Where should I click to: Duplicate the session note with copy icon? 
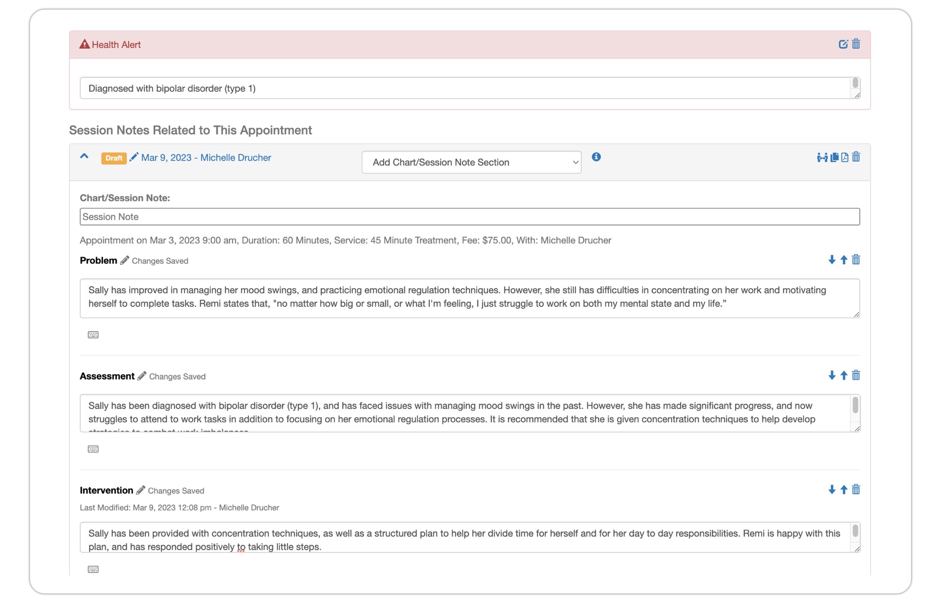pyautogui.click(x=835, y=157)
